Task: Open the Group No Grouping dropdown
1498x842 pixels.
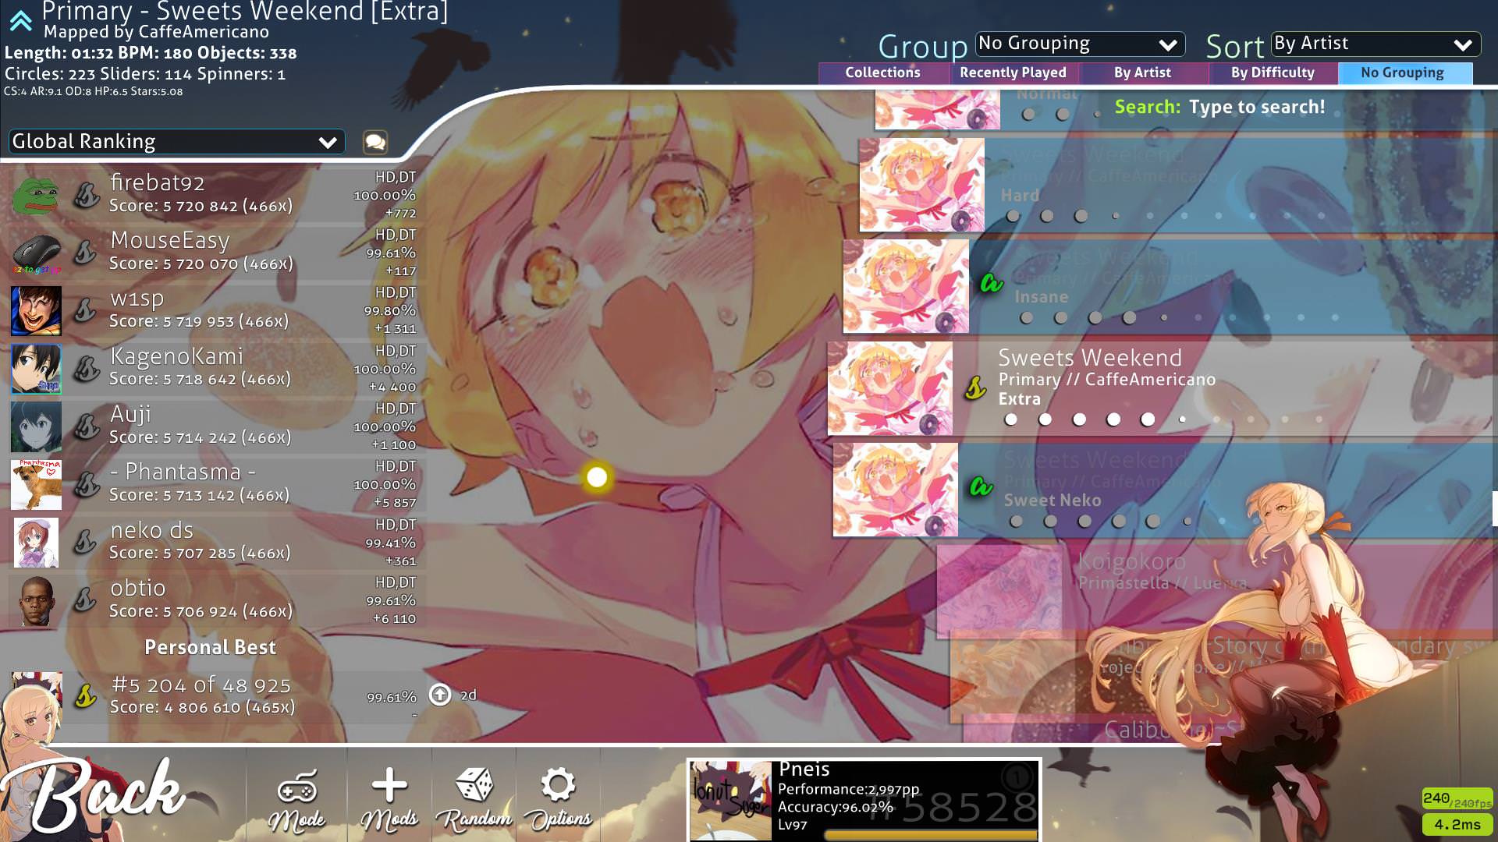Action: coord(1080,44)
